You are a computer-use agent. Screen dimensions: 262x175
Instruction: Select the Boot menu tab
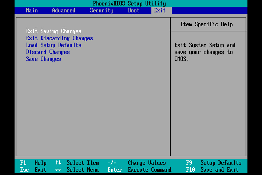134,10
